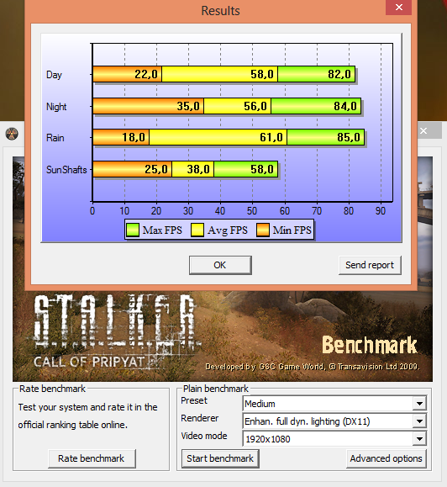Confirm results with the OK button
This screenshot has width=447, height=487.
(220, 265)
